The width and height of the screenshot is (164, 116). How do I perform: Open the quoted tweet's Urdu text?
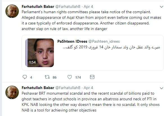click(111, 47)
